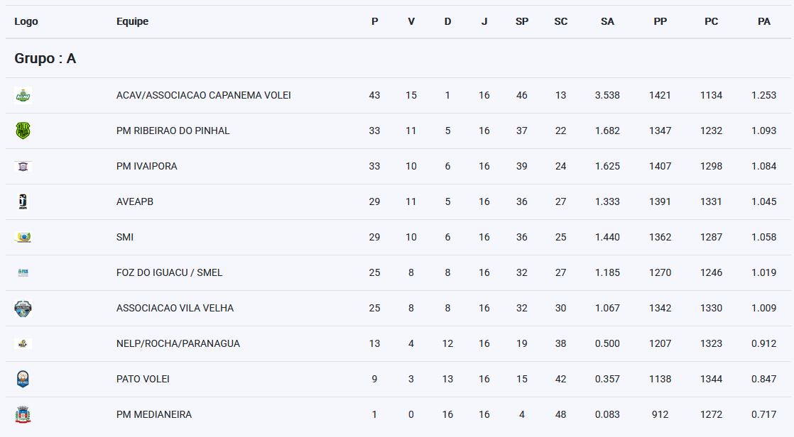Click the Associacao Vila Velha shield logo
The width and height of the screenshot is (794, 437).
[23, 308]
